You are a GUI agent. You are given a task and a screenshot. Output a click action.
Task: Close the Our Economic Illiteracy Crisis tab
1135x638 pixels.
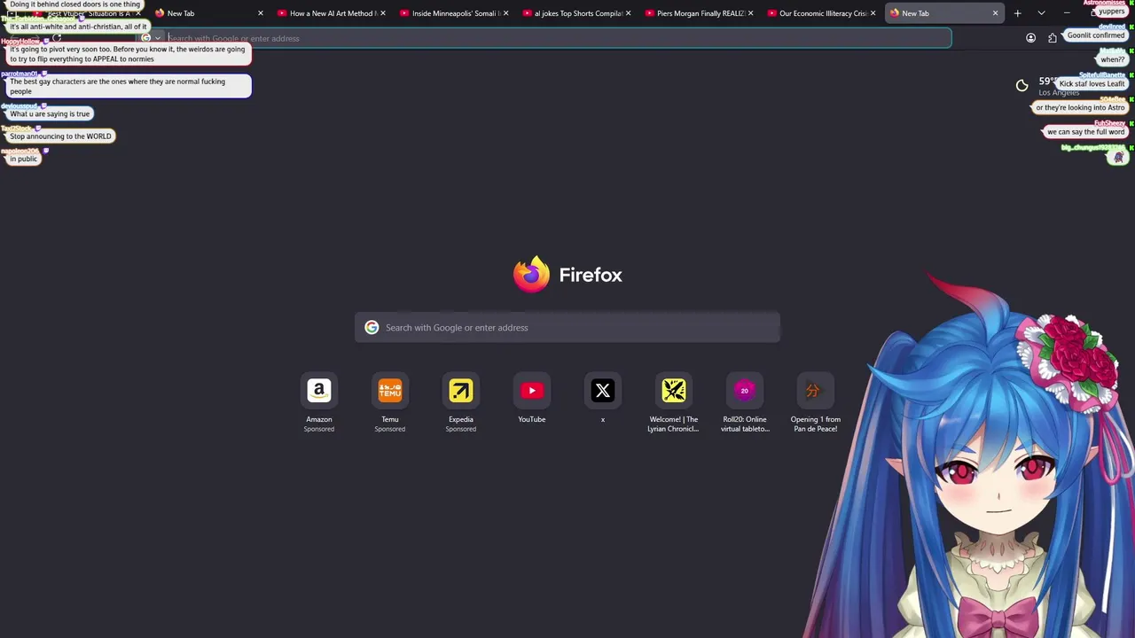(873, 13)
